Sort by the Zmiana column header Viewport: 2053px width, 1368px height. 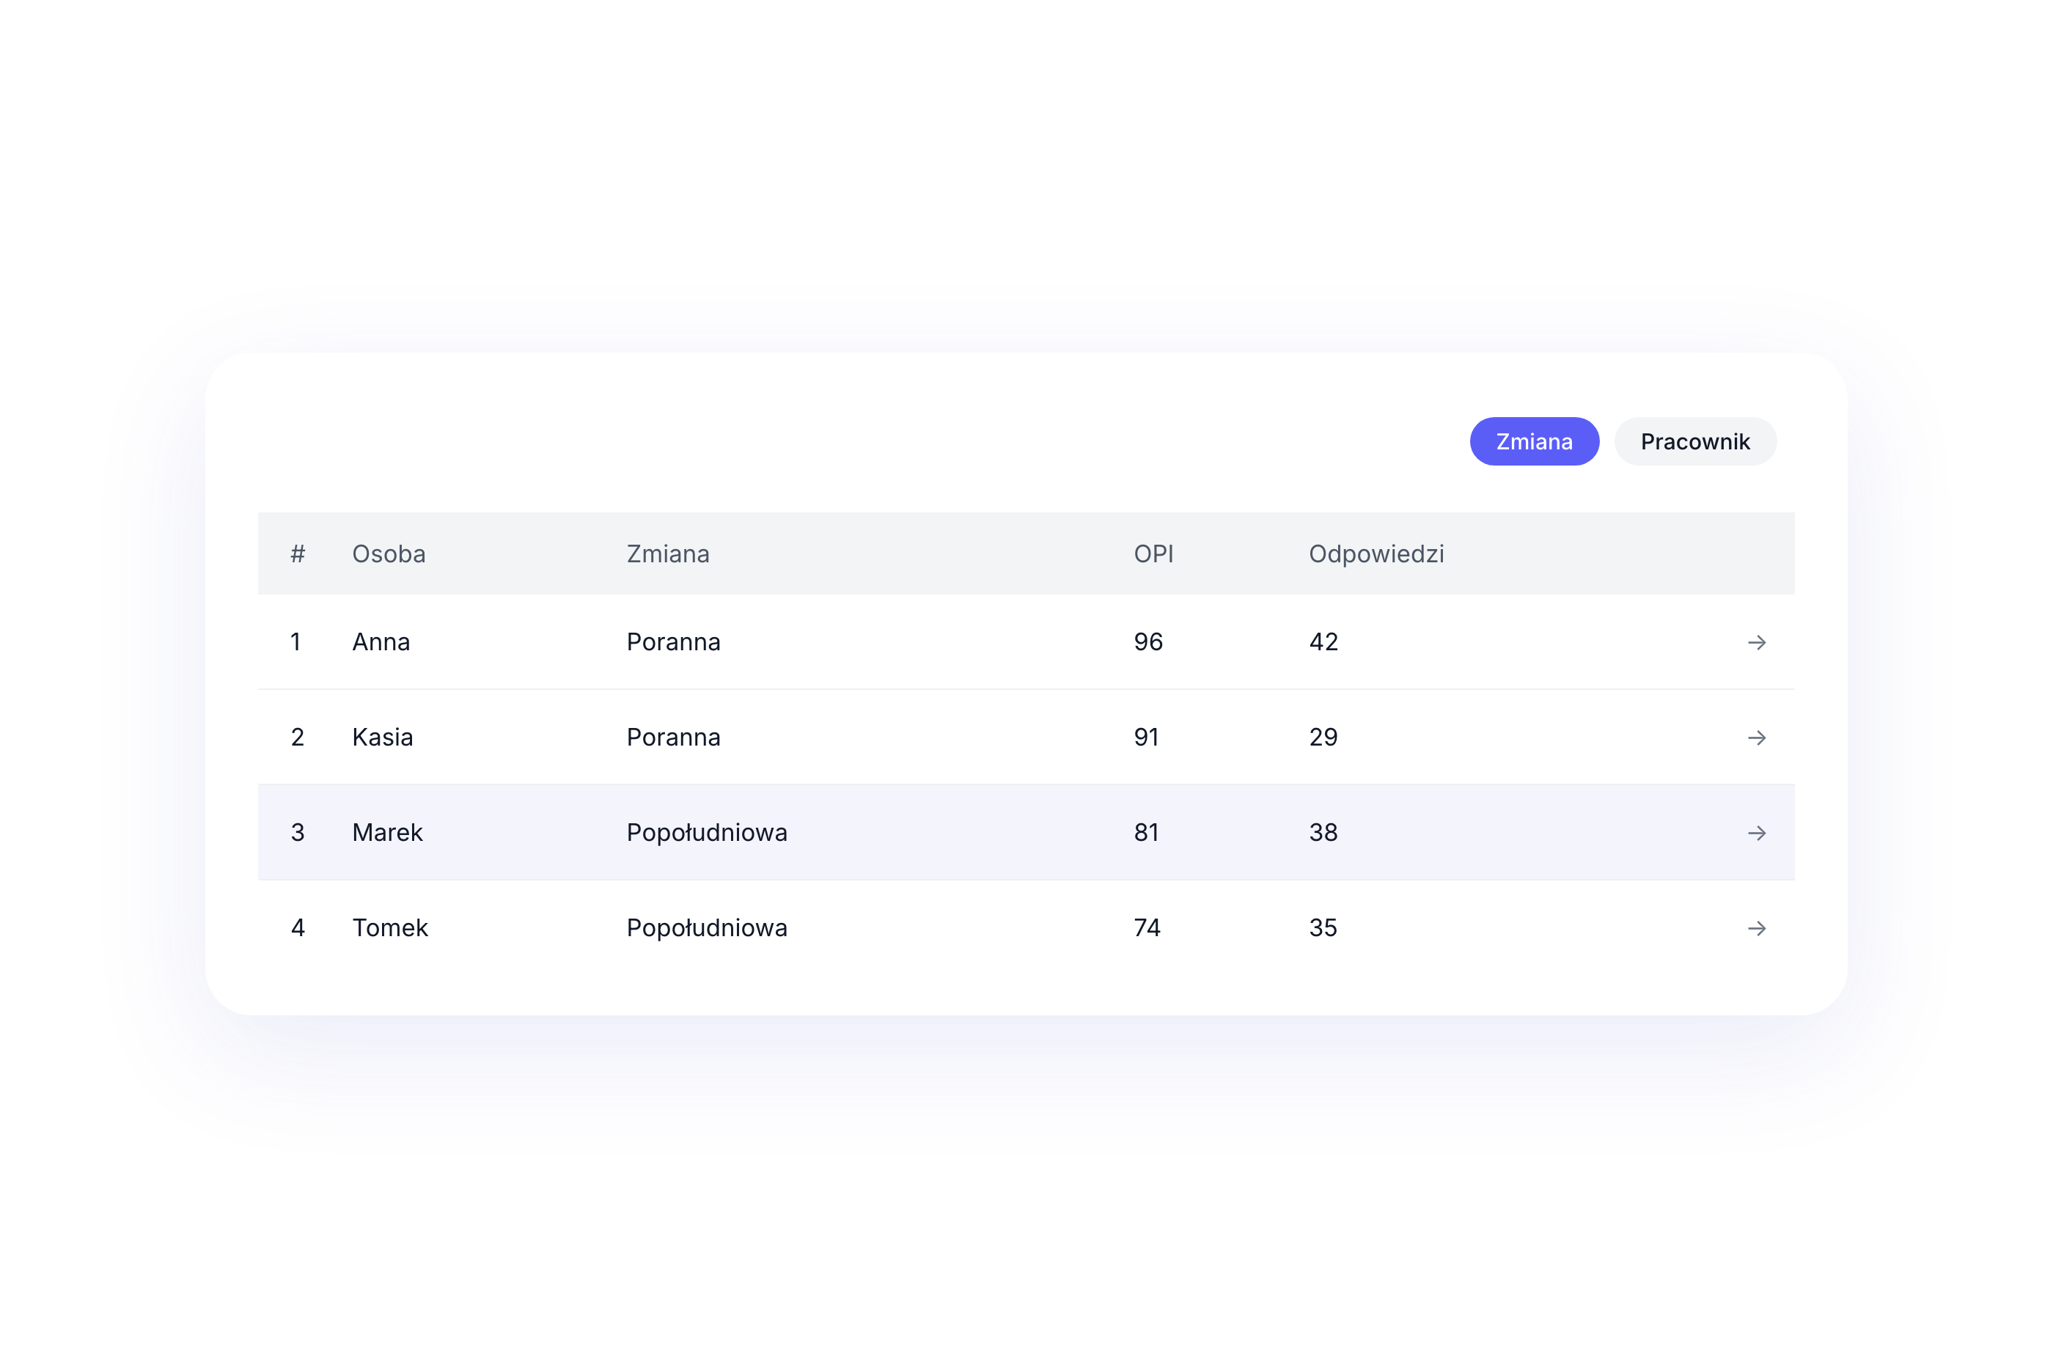coord(667,554)
